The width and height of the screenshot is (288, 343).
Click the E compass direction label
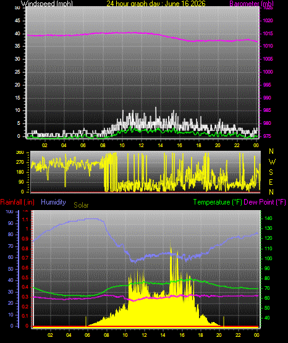coord(271,182)
